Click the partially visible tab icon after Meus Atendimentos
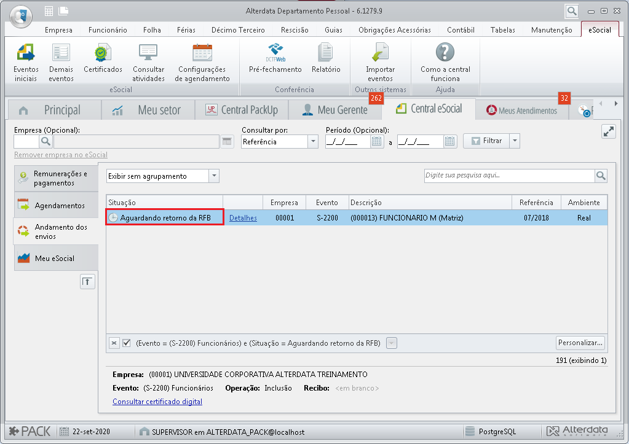The width and height of the screenshot is (629, 444). coord(585,111)
